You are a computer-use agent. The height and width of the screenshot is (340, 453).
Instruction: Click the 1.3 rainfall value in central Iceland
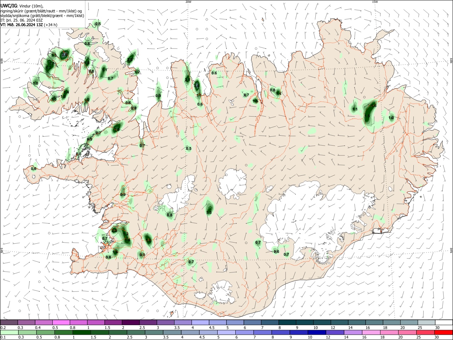tap(209, 212)
